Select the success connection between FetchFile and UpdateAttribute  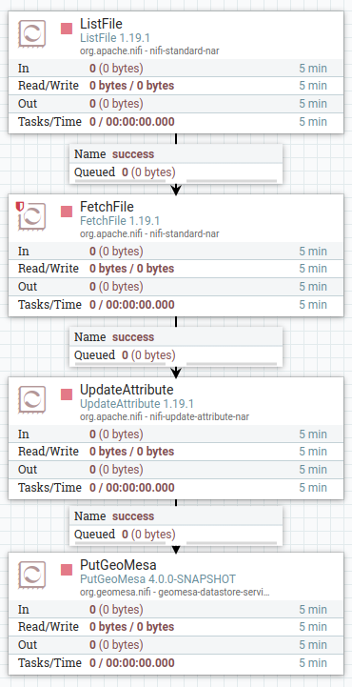[176, 347]
